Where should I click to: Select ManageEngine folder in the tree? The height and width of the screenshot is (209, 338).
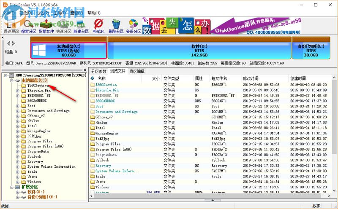pyautogui.click(x=39, y=131)
